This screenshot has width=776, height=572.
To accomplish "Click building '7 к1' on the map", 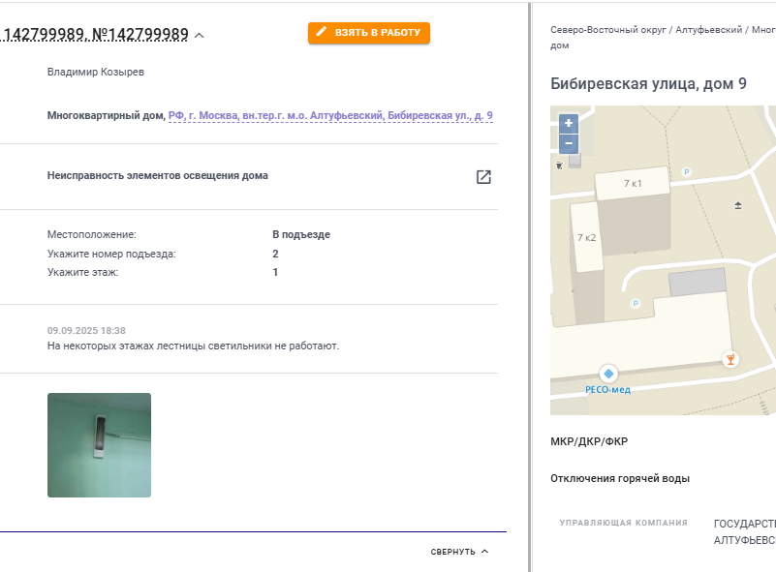I will 633,184.
